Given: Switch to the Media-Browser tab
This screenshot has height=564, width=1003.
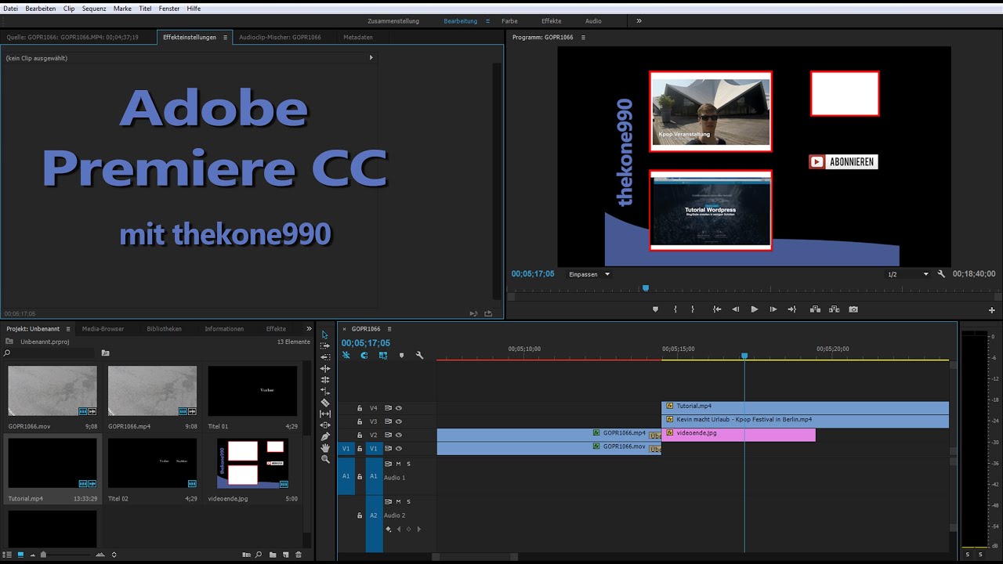Looking at the screenshot, I should tap(103, 329).
